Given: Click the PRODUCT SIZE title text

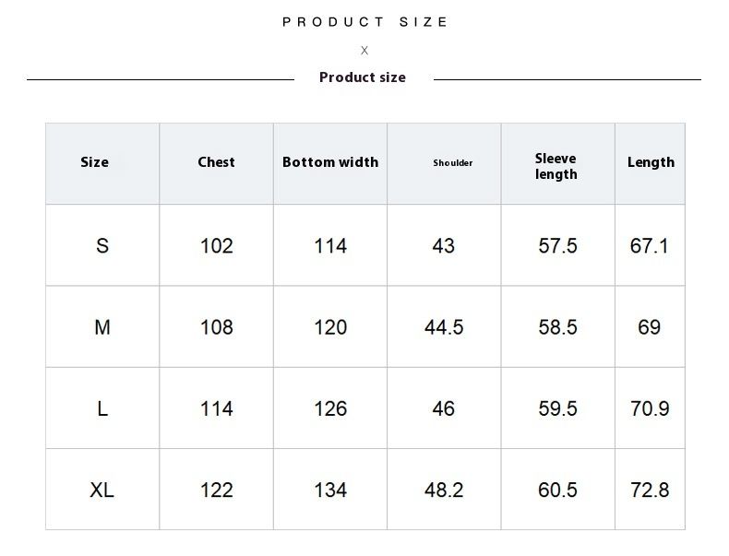Looking at the screenshot, I should coord(365,22).
